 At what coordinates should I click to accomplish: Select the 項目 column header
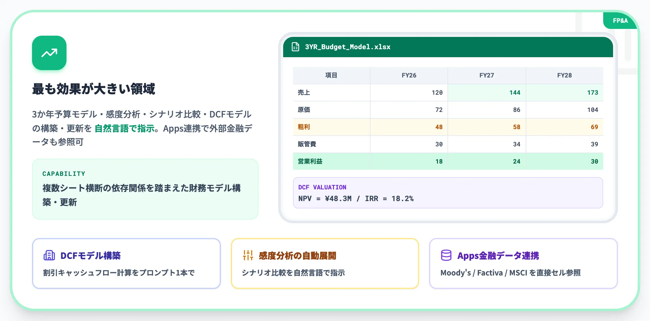(331, 75)
